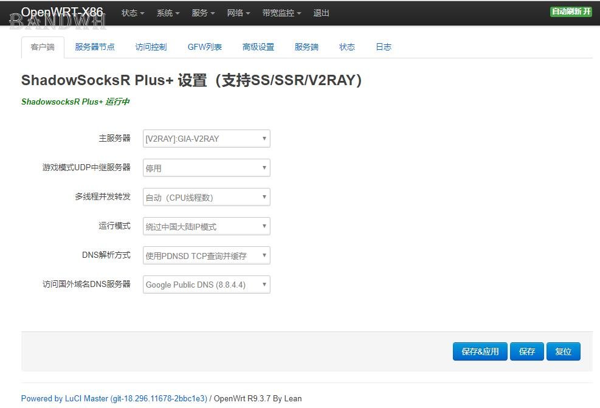Click the 保存 button
This screenshot has height=408, width=600.
[527, 351]
